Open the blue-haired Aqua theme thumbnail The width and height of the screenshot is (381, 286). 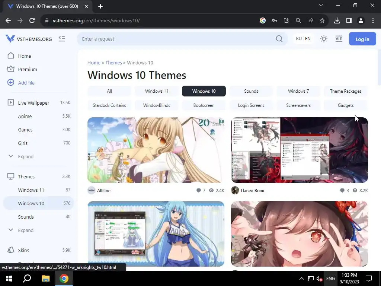coord(156,234)
